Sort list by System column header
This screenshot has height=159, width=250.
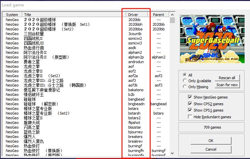[12, 15]
